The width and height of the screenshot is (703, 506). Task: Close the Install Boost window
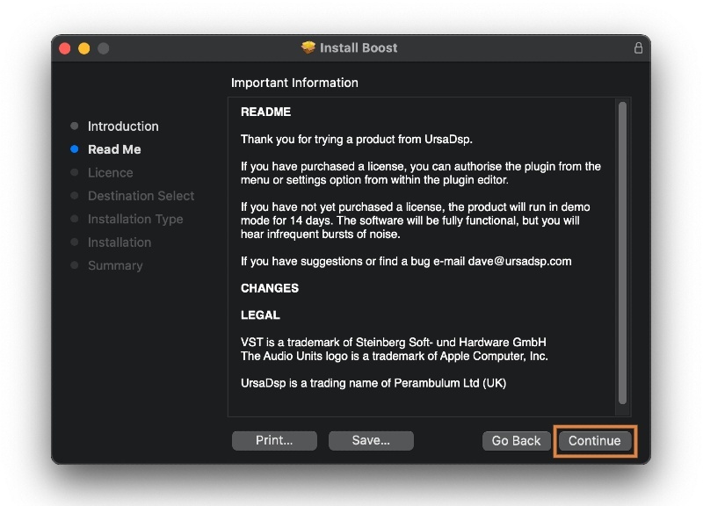(65, 48)
